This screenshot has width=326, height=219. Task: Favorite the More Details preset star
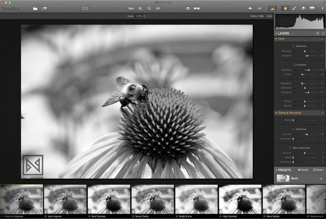coord(264,216)
